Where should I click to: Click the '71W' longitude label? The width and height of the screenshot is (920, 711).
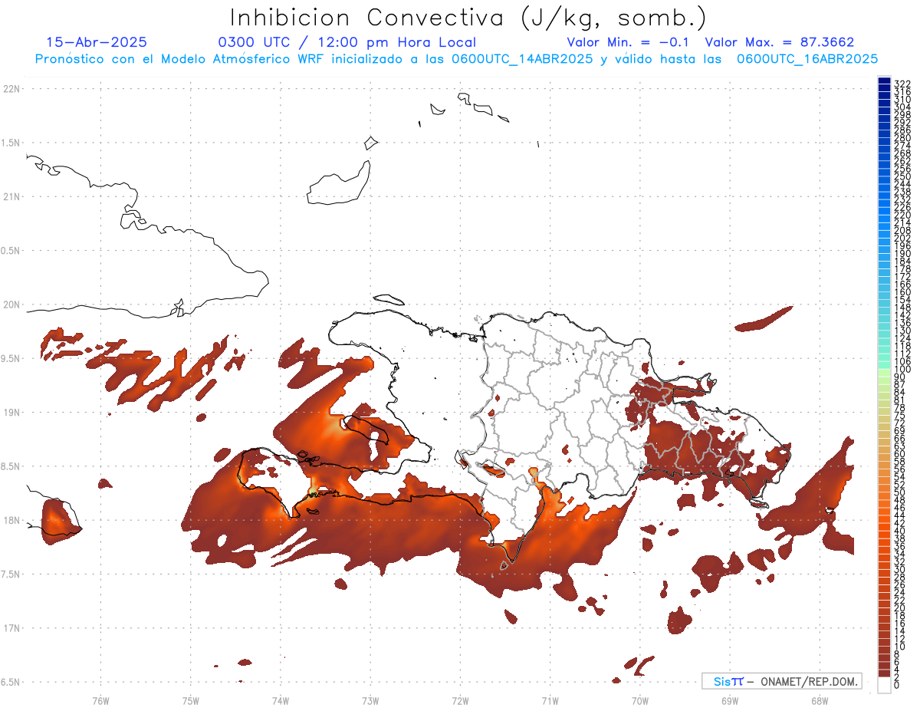pyautogui.click(x=550, y=700)
